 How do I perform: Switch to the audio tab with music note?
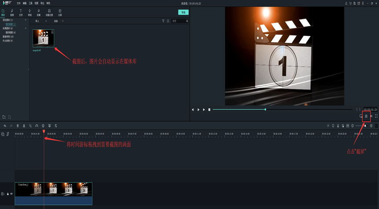12,13
